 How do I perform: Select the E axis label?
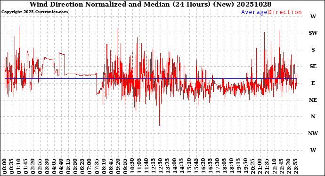coord(313,83)
